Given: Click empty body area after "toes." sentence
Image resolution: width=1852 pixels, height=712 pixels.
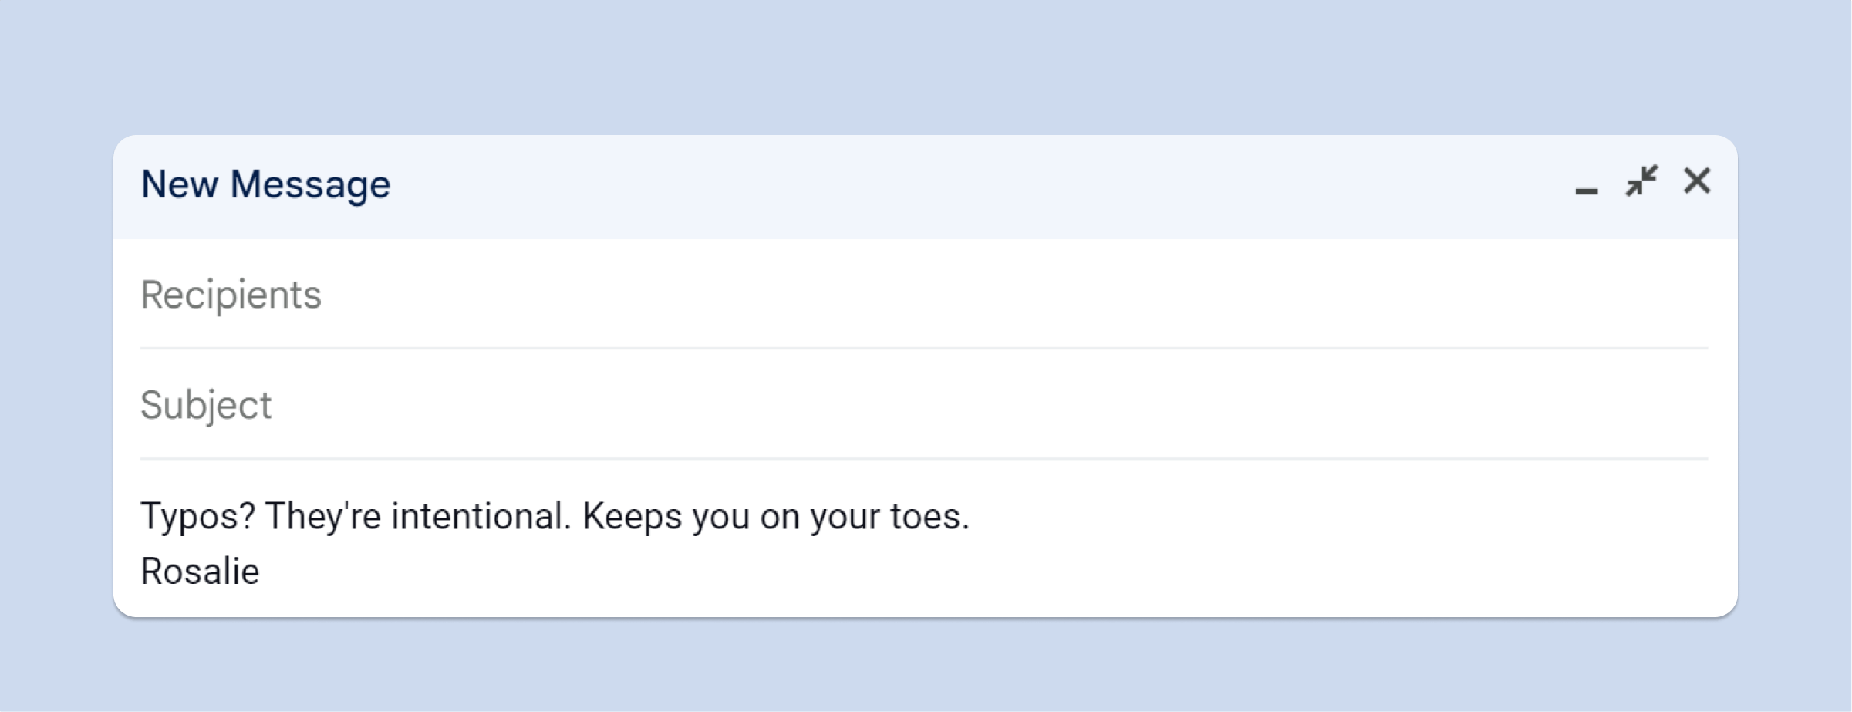Looking at the screenshot, I should 1311,516.
